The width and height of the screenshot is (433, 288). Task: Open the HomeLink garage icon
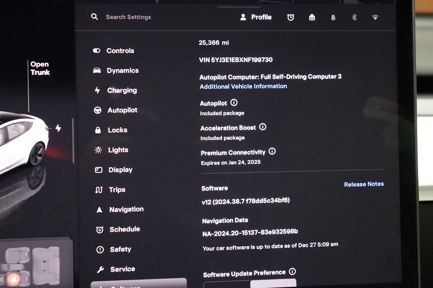pos(312,17)
